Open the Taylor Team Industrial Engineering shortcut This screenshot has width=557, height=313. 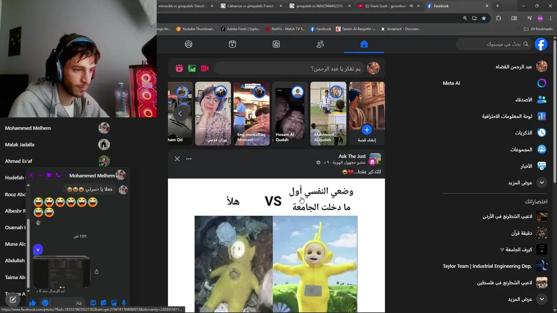[495, 266]
